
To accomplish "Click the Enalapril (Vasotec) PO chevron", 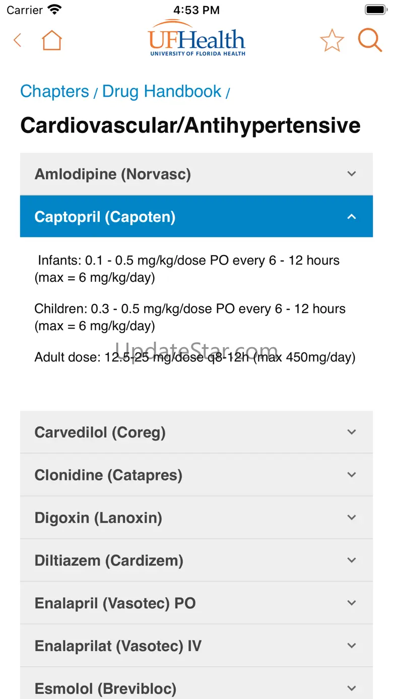I will coord(352,603).
